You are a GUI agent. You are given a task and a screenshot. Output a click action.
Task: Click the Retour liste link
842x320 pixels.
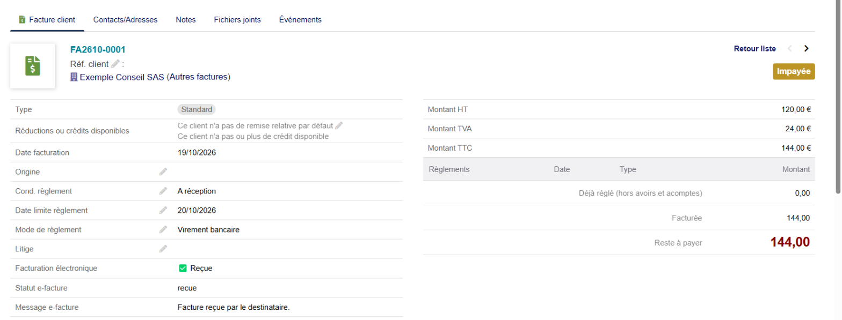[754, 49]
